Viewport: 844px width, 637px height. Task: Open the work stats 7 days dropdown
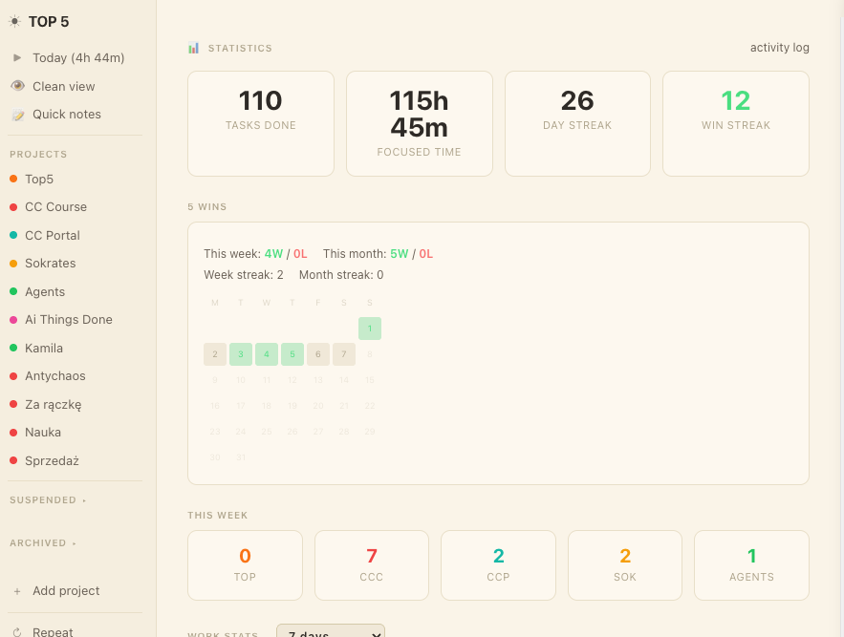tap(330, 631)
